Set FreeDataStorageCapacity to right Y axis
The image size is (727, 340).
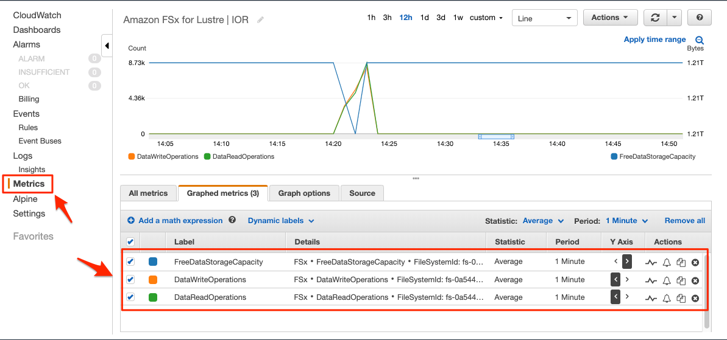[x=627, y=262]
